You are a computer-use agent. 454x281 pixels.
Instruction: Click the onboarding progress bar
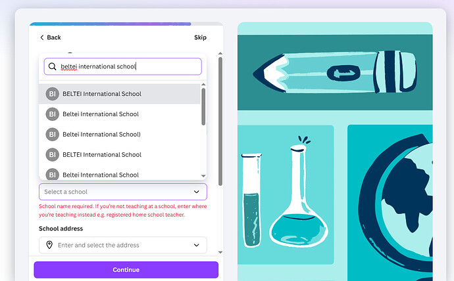[x=126, y=24]
